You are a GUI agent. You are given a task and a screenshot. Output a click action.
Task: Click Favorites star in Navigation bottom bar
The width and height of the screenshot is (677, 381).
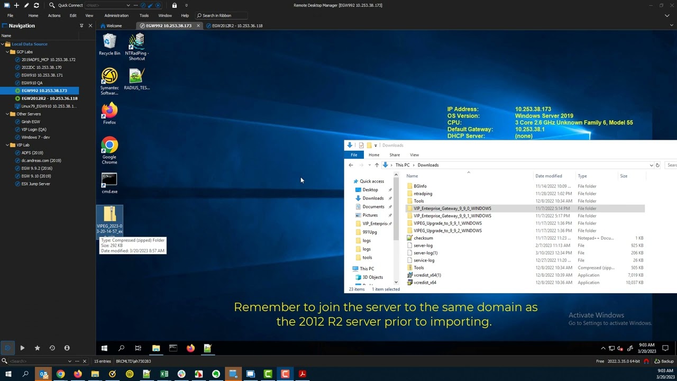coord(37,348)
